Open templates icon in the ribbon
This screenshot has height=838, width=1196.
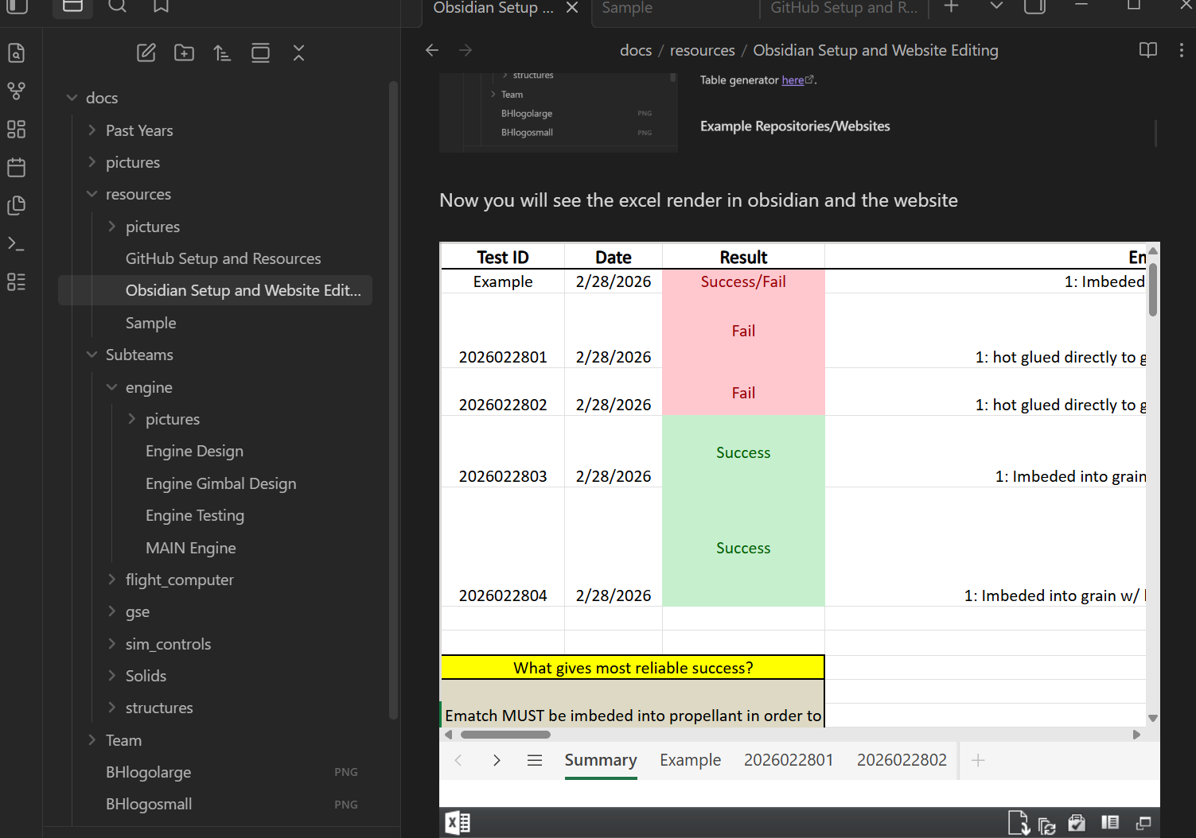[x=16, y=205]
